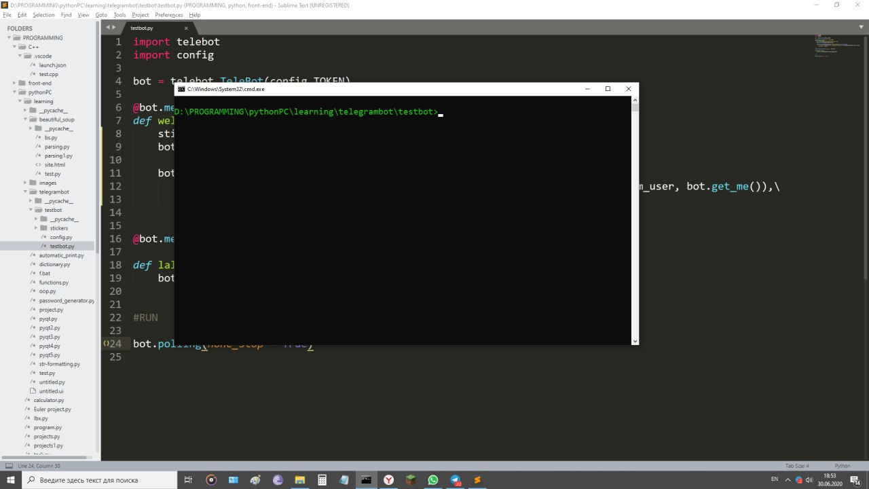The width and height of the screenshot is (869, 489).
Task: Click Line 24, Column 30 status text
Action: [x=39, y=466]
